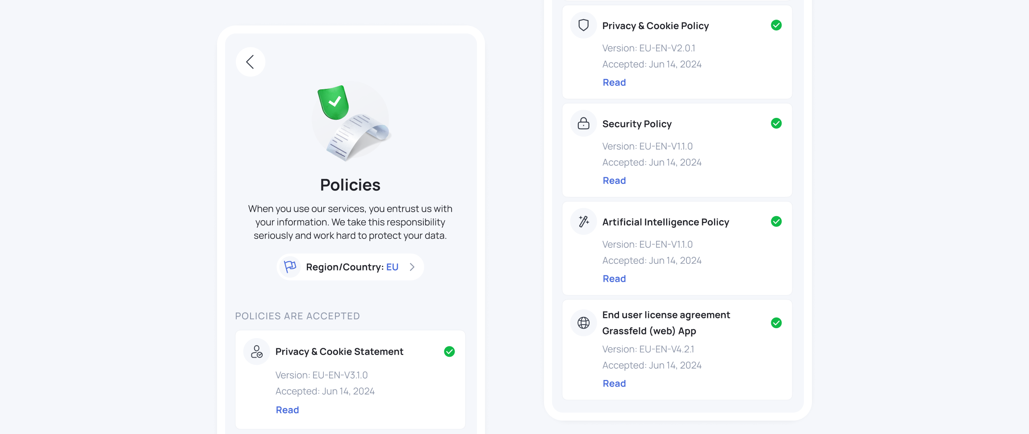Click the lock icon for Security Policy
Screen dimensions: 1029x434
[x=584, y=124]
